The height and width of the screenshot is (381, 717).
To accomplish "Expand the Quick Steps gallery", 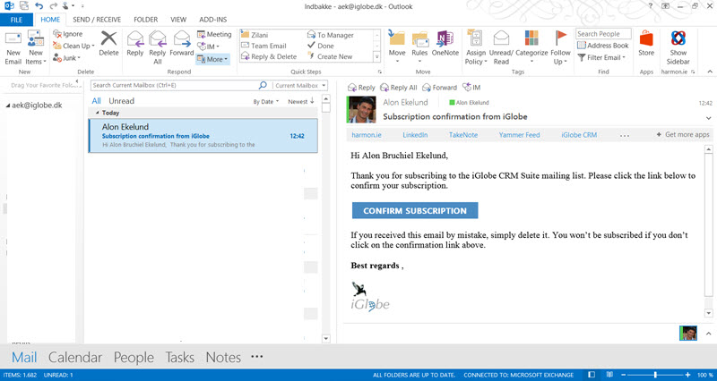I will click(x=377, y=57).
